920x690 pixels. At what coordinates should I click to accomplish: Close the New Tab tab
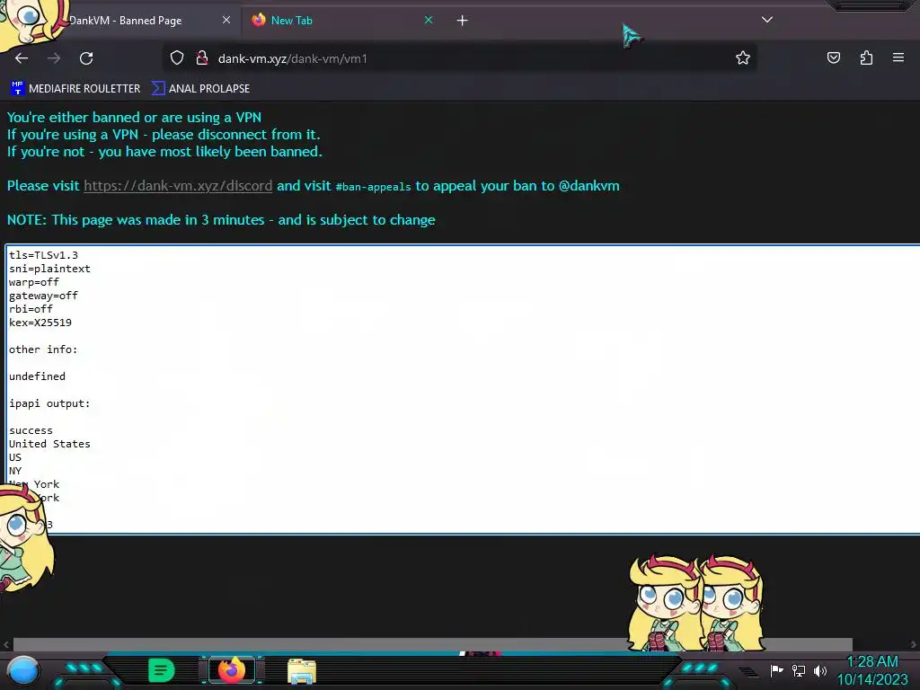click(x=429, y=20)
